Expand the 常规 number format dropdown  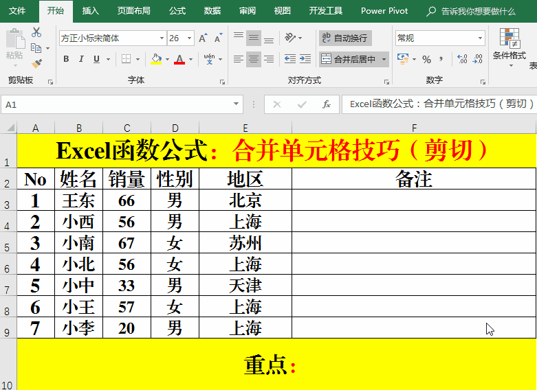[x=480, y=38]
